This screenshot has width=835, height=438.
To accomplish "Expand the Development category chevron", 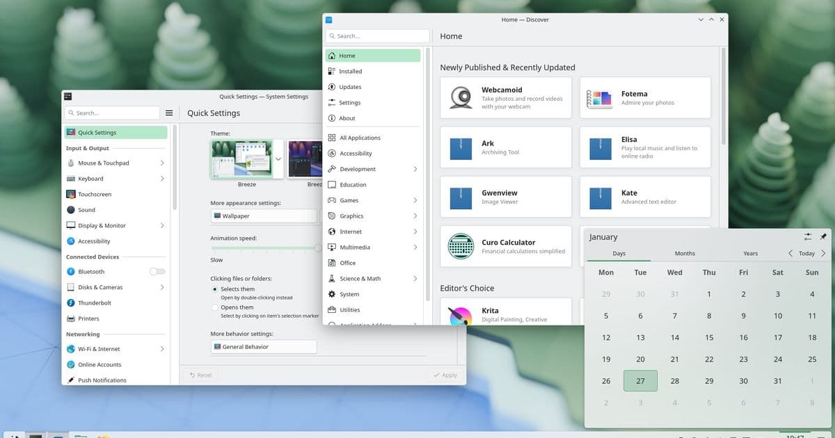I will coord(415,168).
